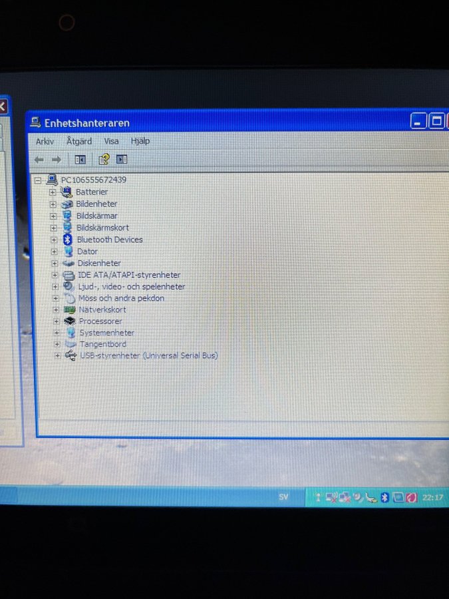Open the Visa menu
The width and height of the screenshot is (449, 599).
pos(111,142)
